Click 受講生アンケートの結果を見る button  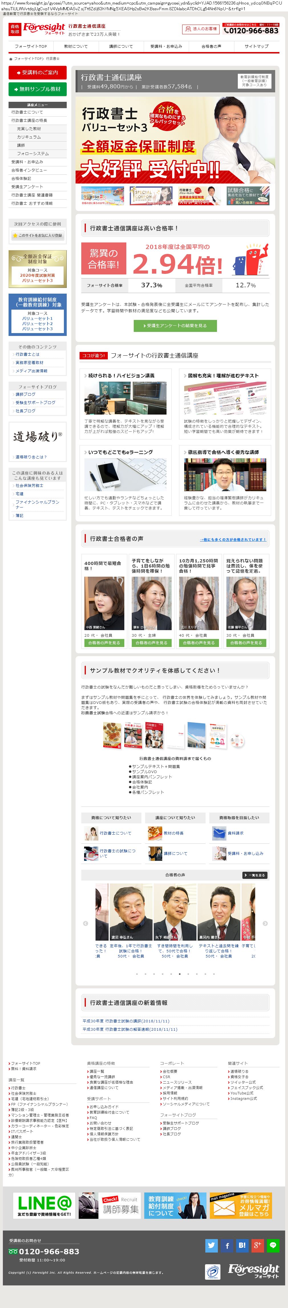click(x=175, y=325)
